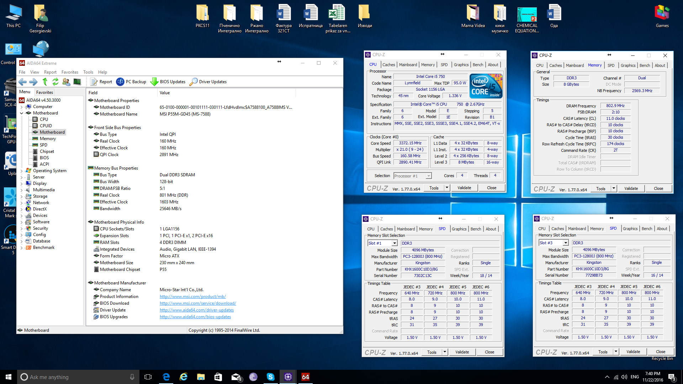Open Microsoft Edge from the taskbar
The width and height of the screenshot is (683, 384).
[x=166, y=377]
